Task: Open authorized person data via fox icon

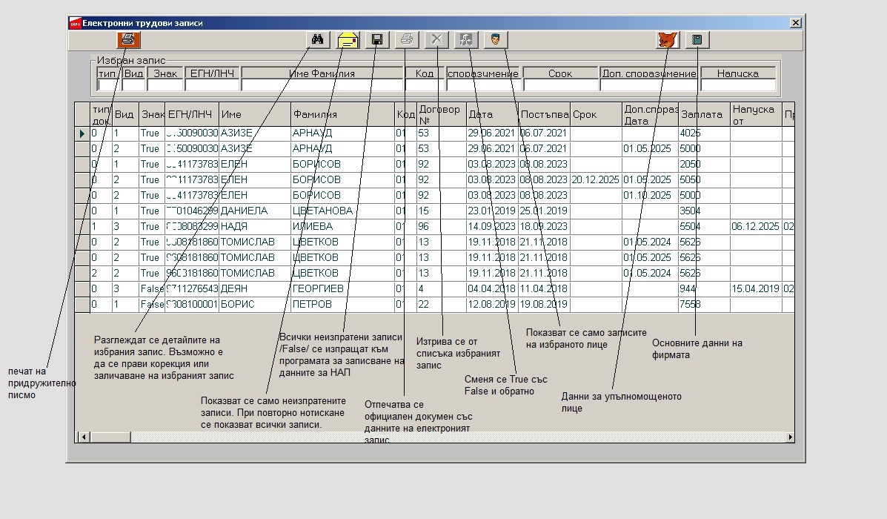Action: 668,39
